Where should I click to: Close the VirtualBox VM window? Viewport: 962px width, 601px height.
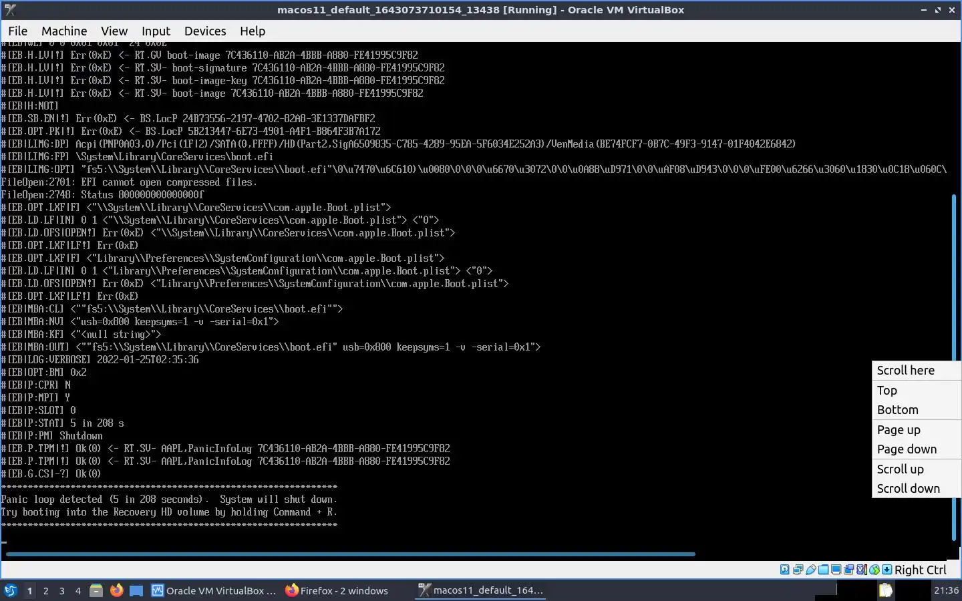tap(952, 9)
